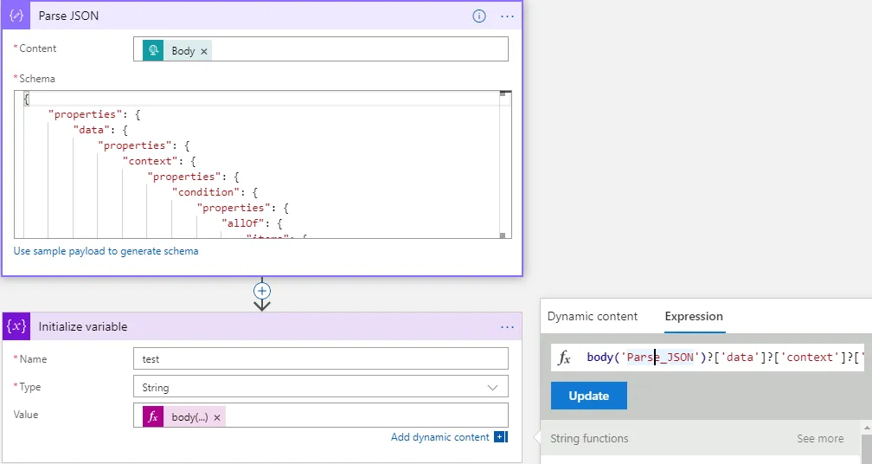The height and width of the screenshot is (464, 872).
Task: Click inside the Schema editor
Action: point(262,164)
